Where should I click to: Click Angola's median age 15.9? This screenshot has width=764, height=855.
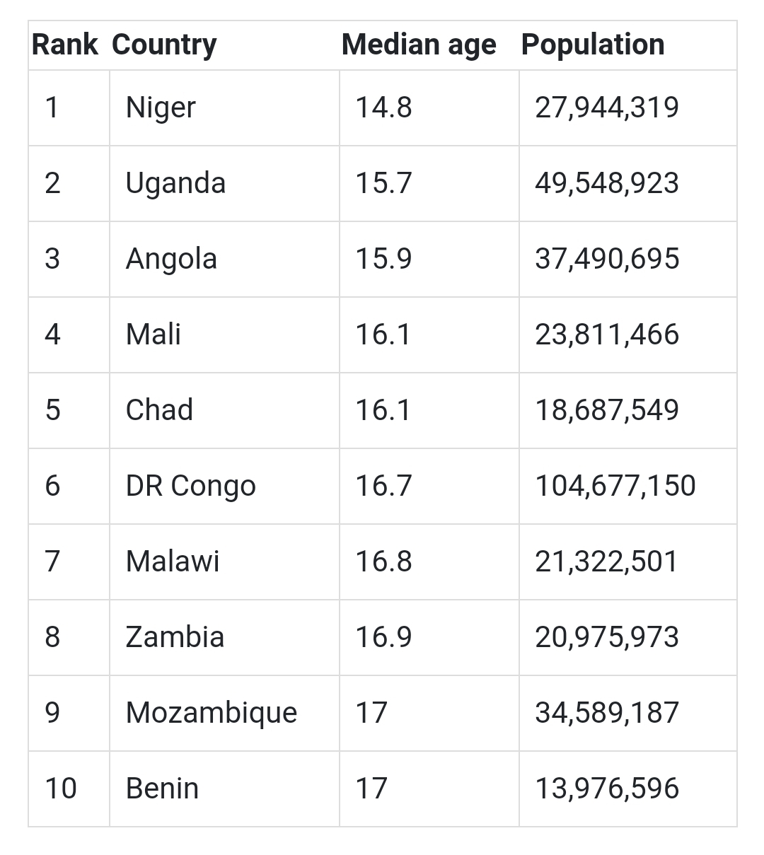383,259
